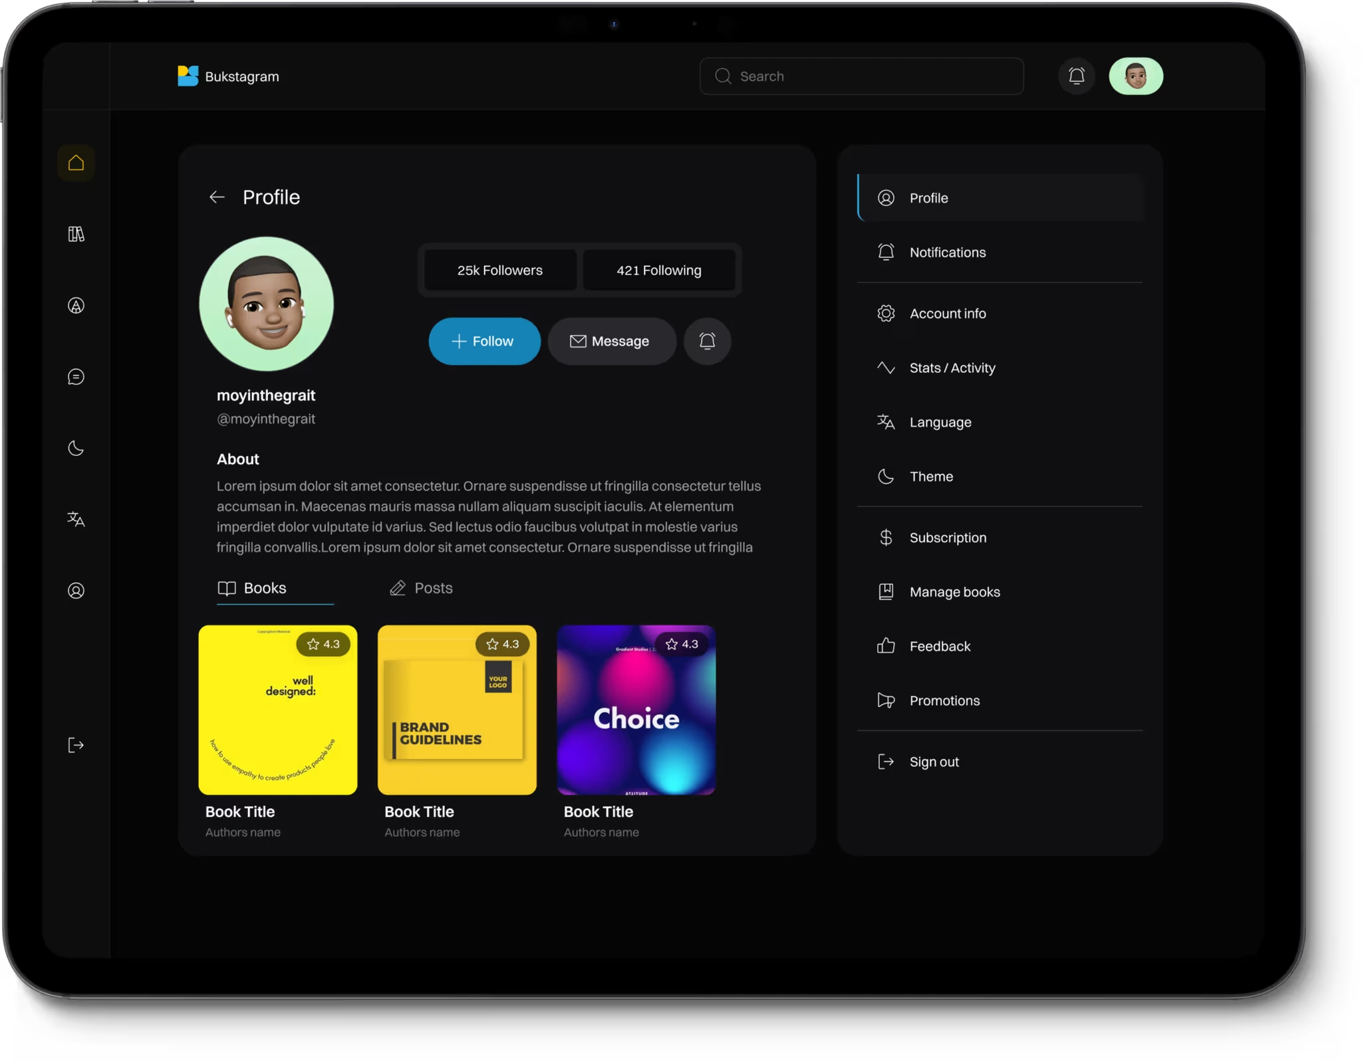Toggle profile notification bell next to Message
This screenshot has width=1362, height=1062.
707,341
